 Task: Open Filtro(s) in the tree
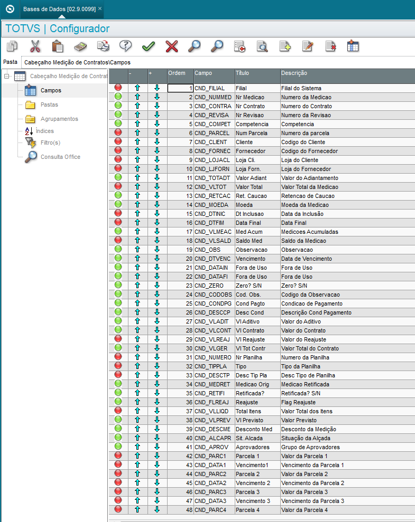coord(50,143)
